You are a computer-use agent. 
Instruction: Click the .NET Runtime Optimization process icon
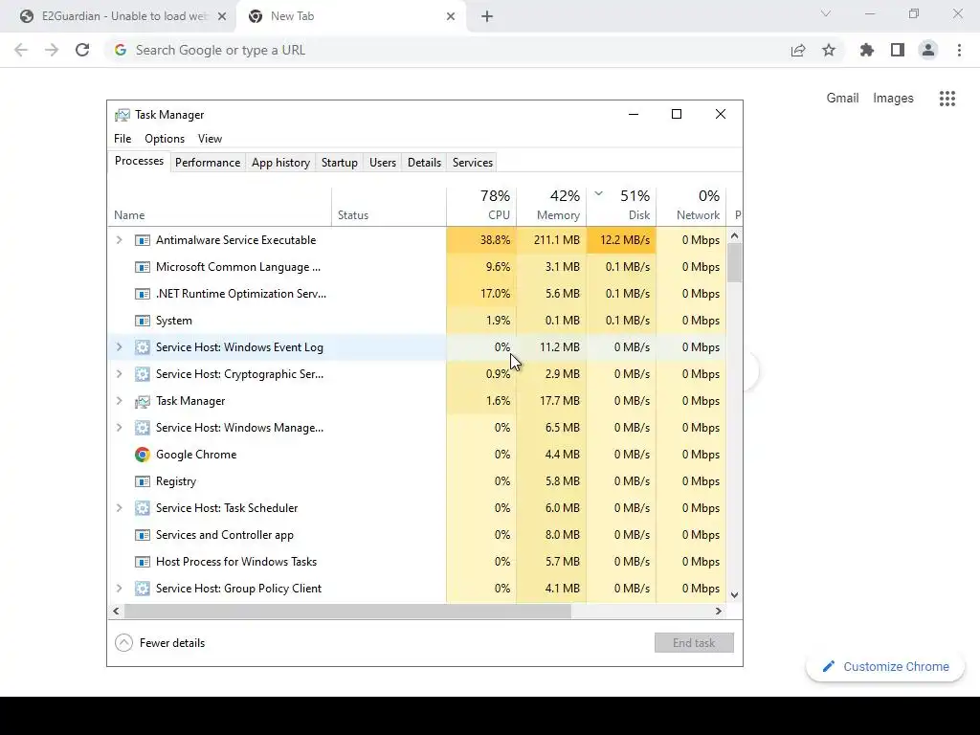tap(143, 294)
